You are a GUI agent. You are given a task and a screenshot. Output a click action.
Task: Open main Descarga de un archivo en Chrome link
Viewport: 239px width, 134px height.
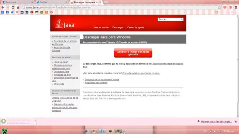click(102, 80)
